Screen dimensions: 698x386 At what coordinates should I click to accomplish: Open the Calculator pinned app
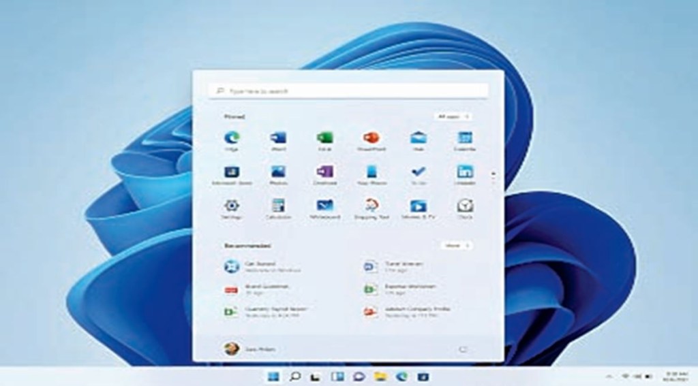coord(278,206)
